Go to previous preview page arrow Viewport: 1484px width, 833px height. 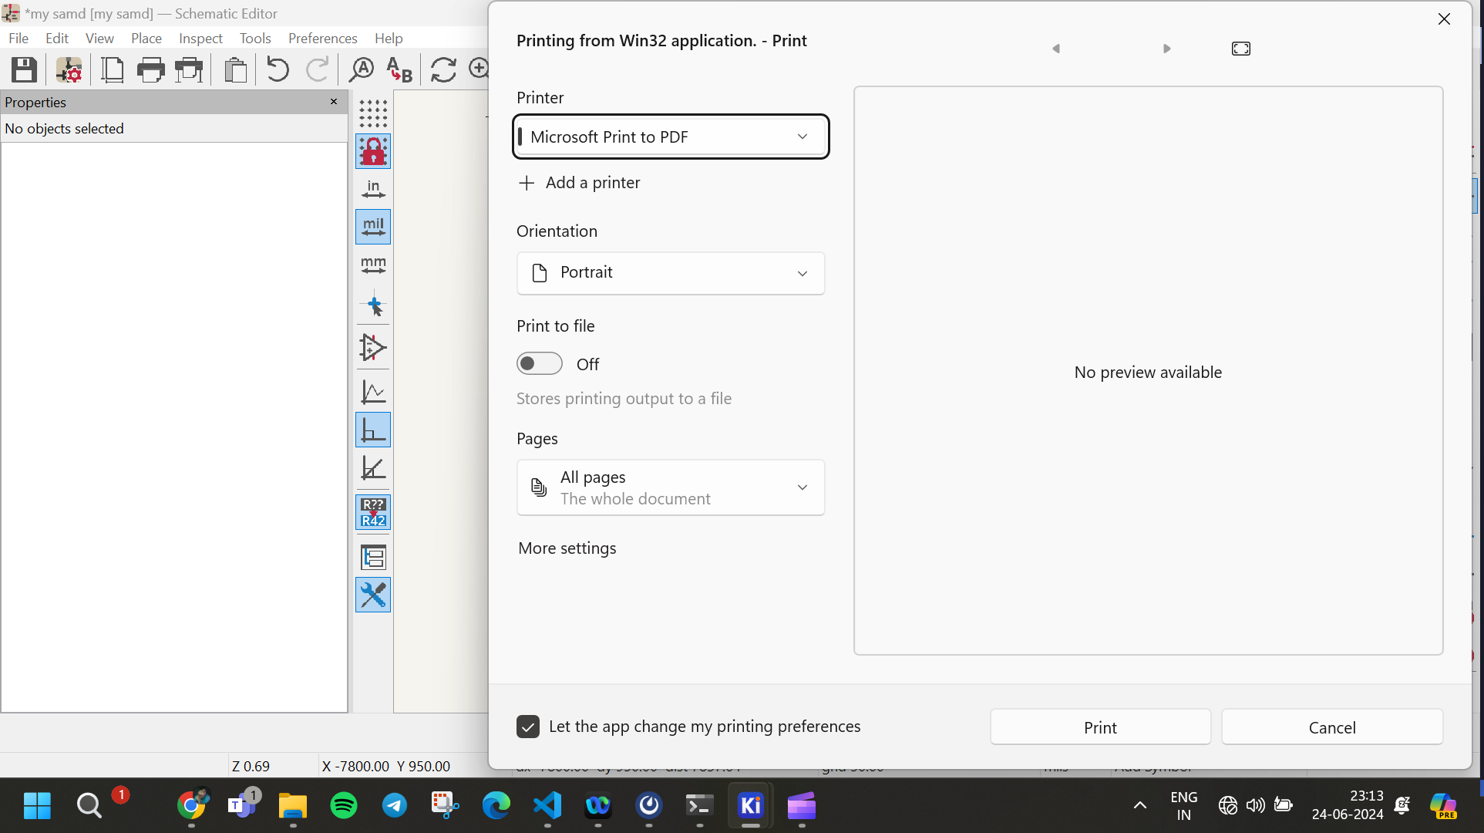1056,49
